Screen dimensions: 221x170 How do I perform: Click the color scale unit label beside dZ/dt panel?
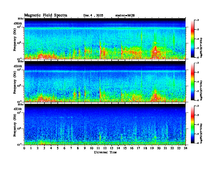(201, 133)
